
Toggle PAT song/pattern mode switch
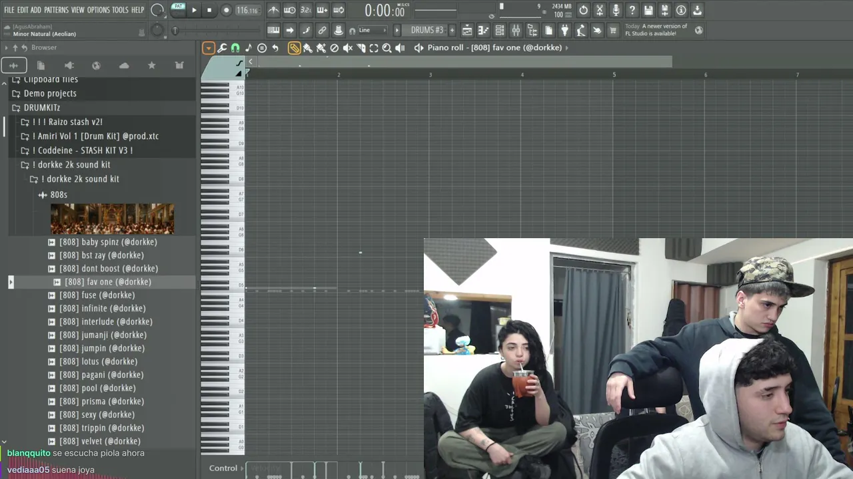click(x=179, y=9)
